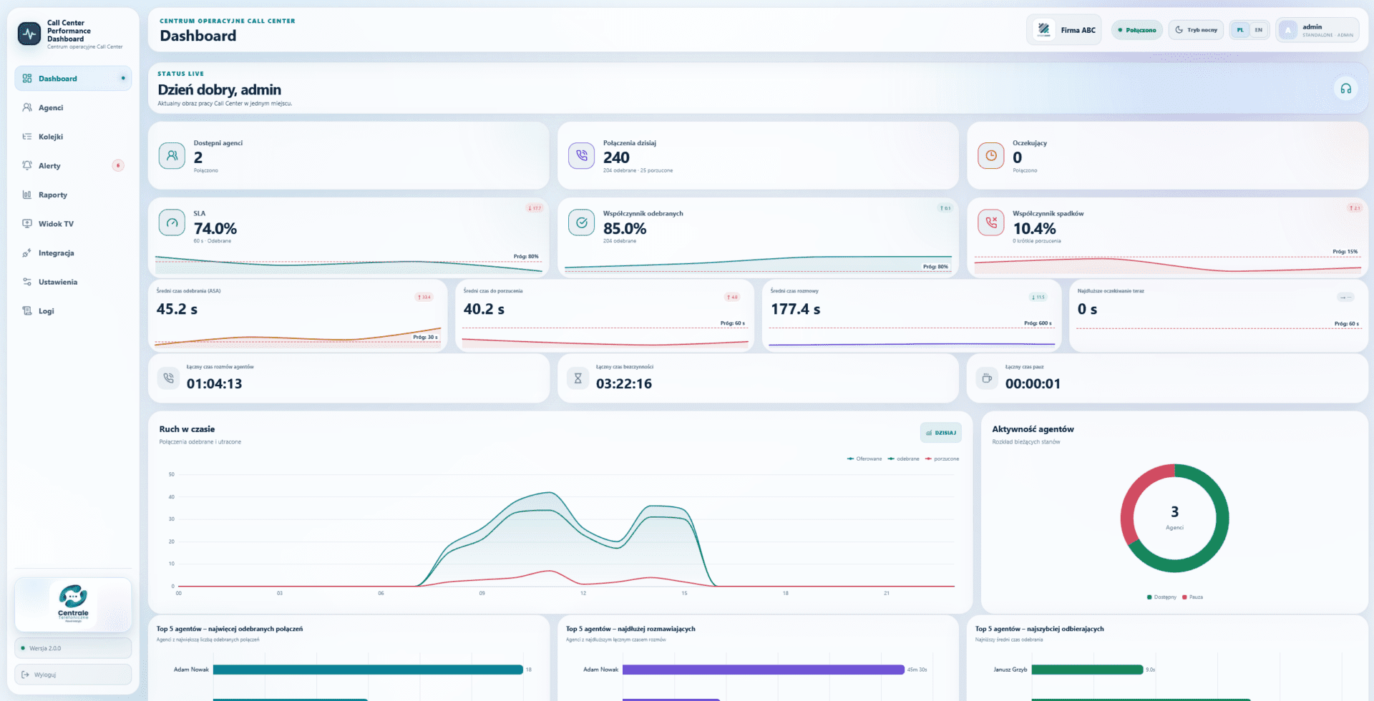Screen dimensions: 1374x701
Task: Click the Oczekujący clock icon
Action: 991,155
